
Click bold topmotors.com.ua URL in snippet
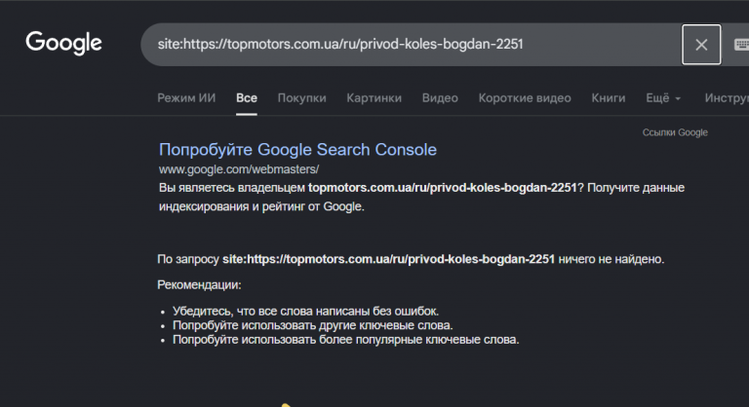[443, 188]
